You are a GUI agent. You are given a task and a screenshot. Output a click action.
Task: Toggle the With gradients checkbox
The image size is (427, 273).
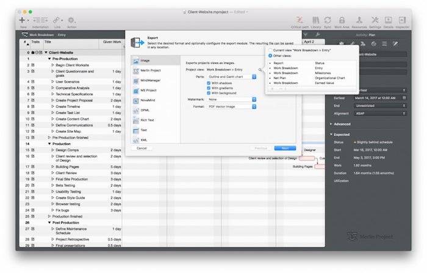(209, 88)
